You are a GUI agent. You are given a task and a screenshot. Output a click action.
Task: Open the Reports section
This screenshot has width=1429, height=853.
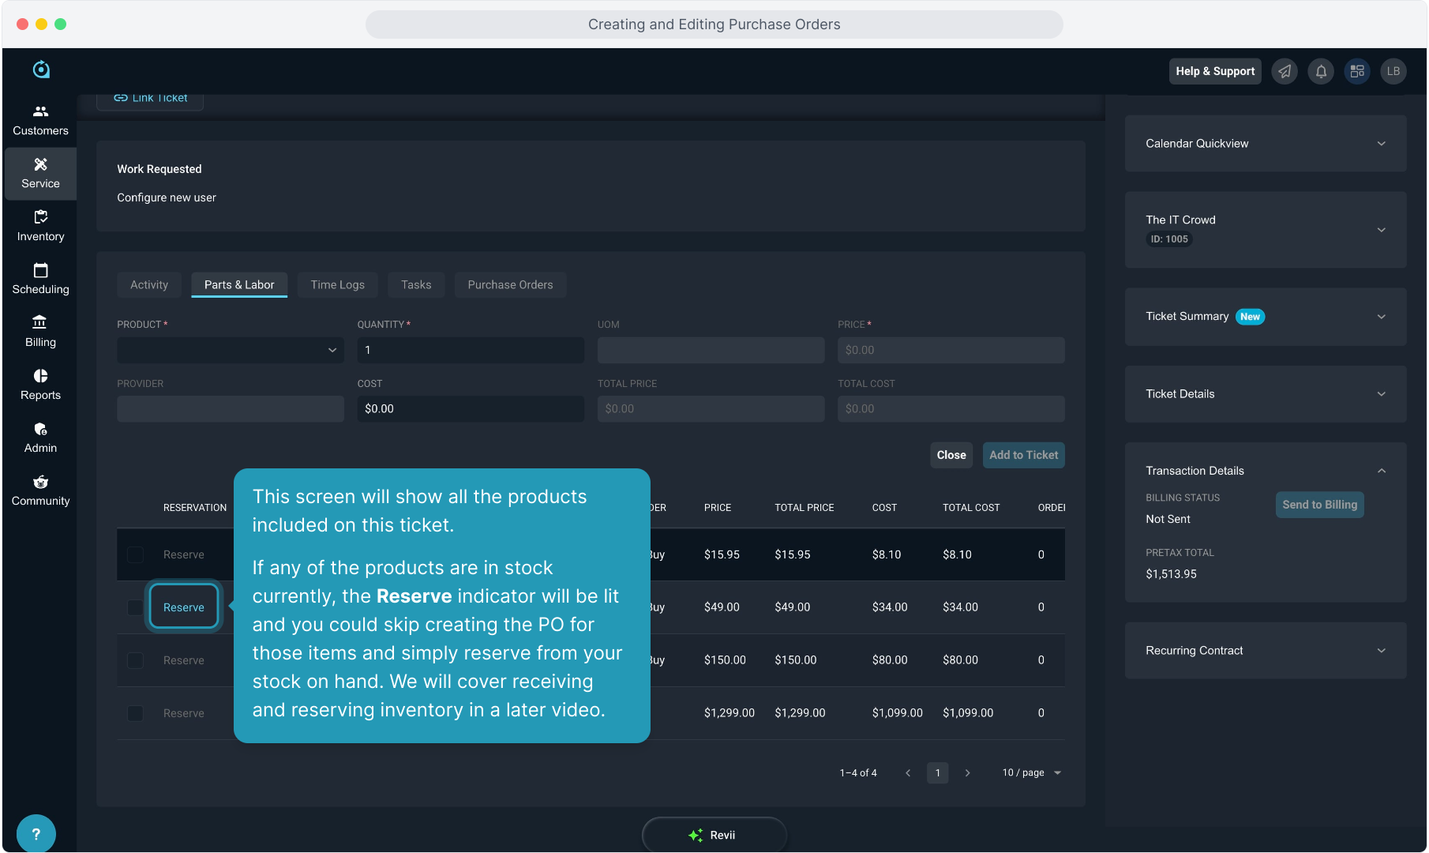tap(40, 385)
